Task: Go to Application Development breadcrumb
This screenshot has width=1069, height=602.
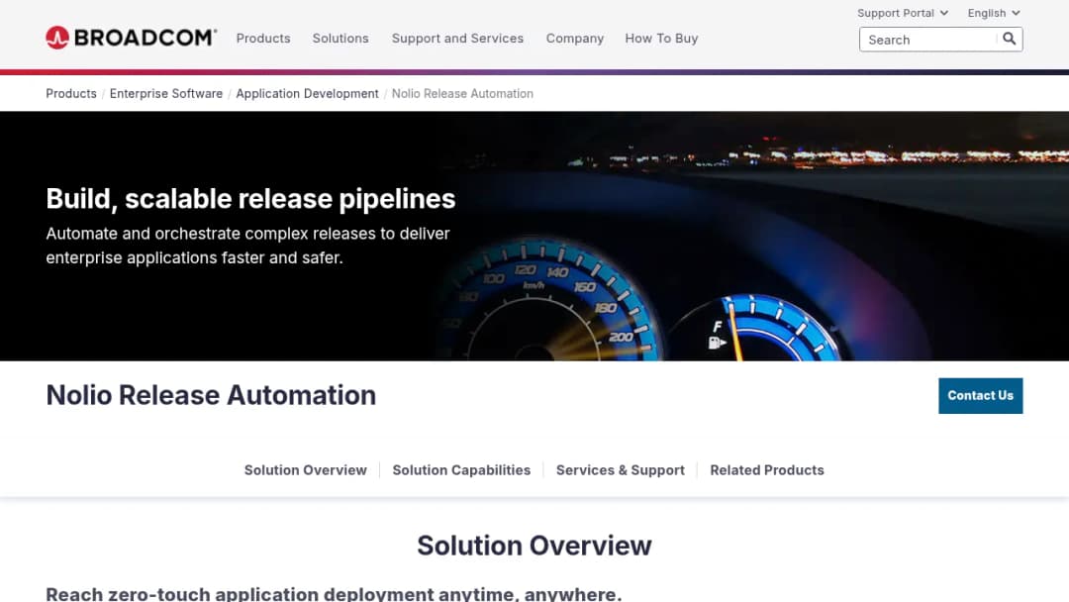Action: tap(307, 93)
